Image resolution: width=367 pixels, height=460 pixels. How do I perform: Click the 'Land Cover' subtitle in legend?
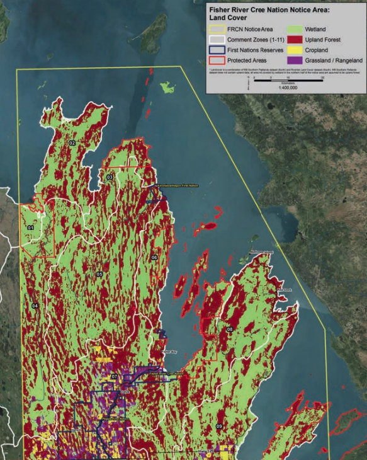point(228,18)
